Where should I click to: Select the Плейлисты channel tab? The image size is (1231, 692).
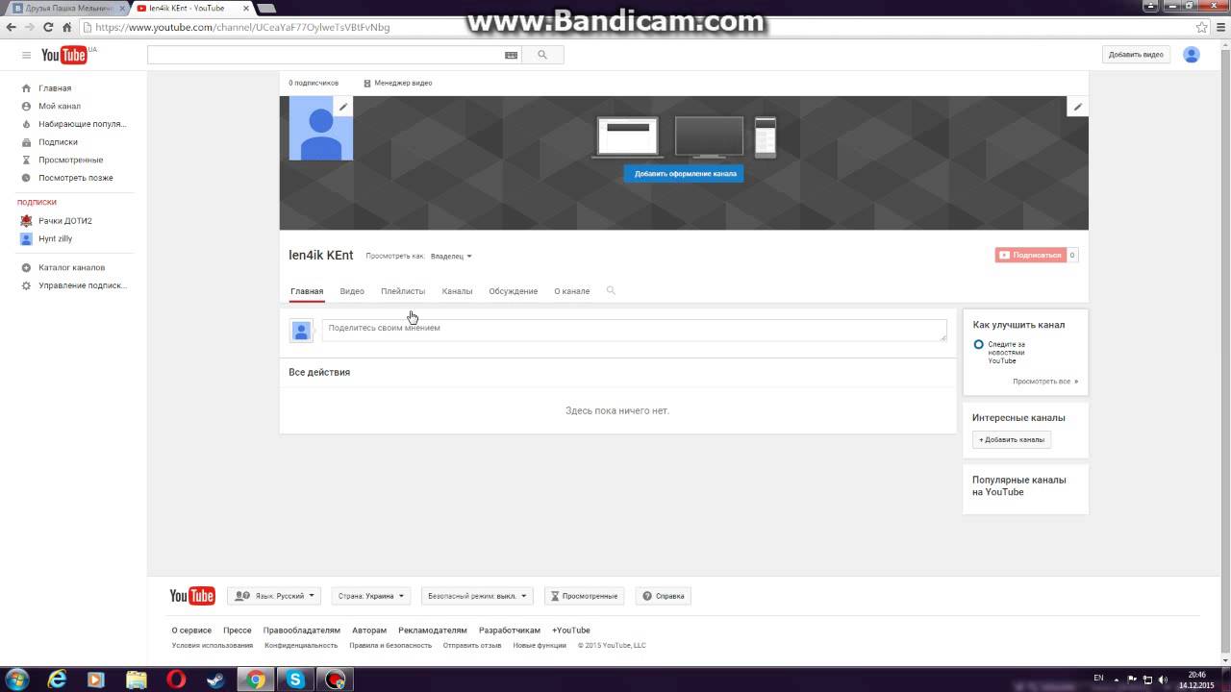(403, 291)
